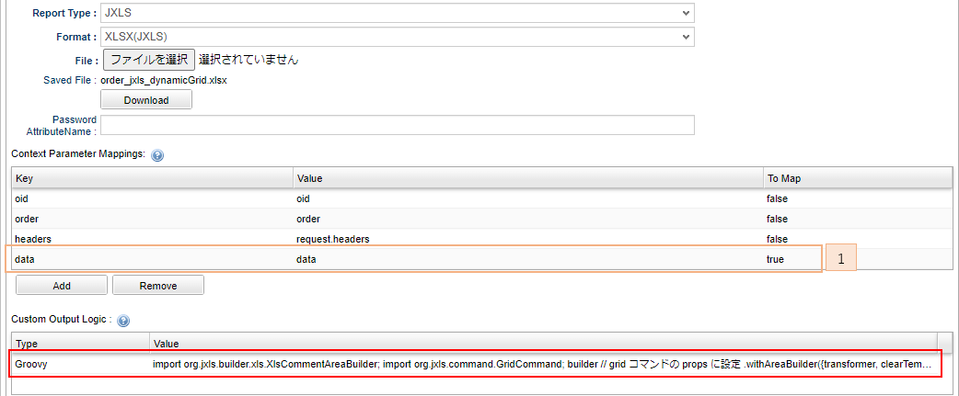Open the Format dropdown showing XLSX(JXLS)
Viewport: 959px width, 396px height.
click(x=397, y=37)
